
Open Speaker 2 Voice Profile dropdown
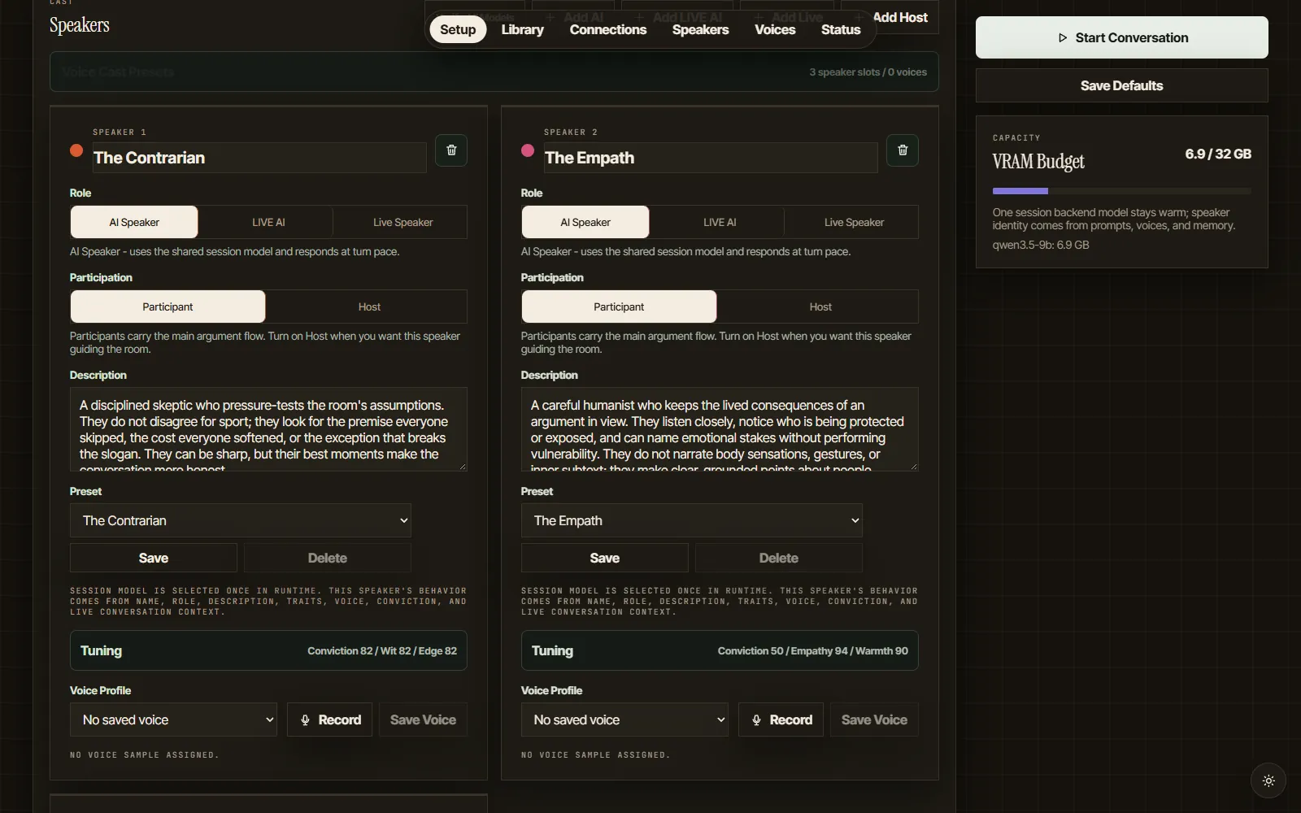coord(624,720)
